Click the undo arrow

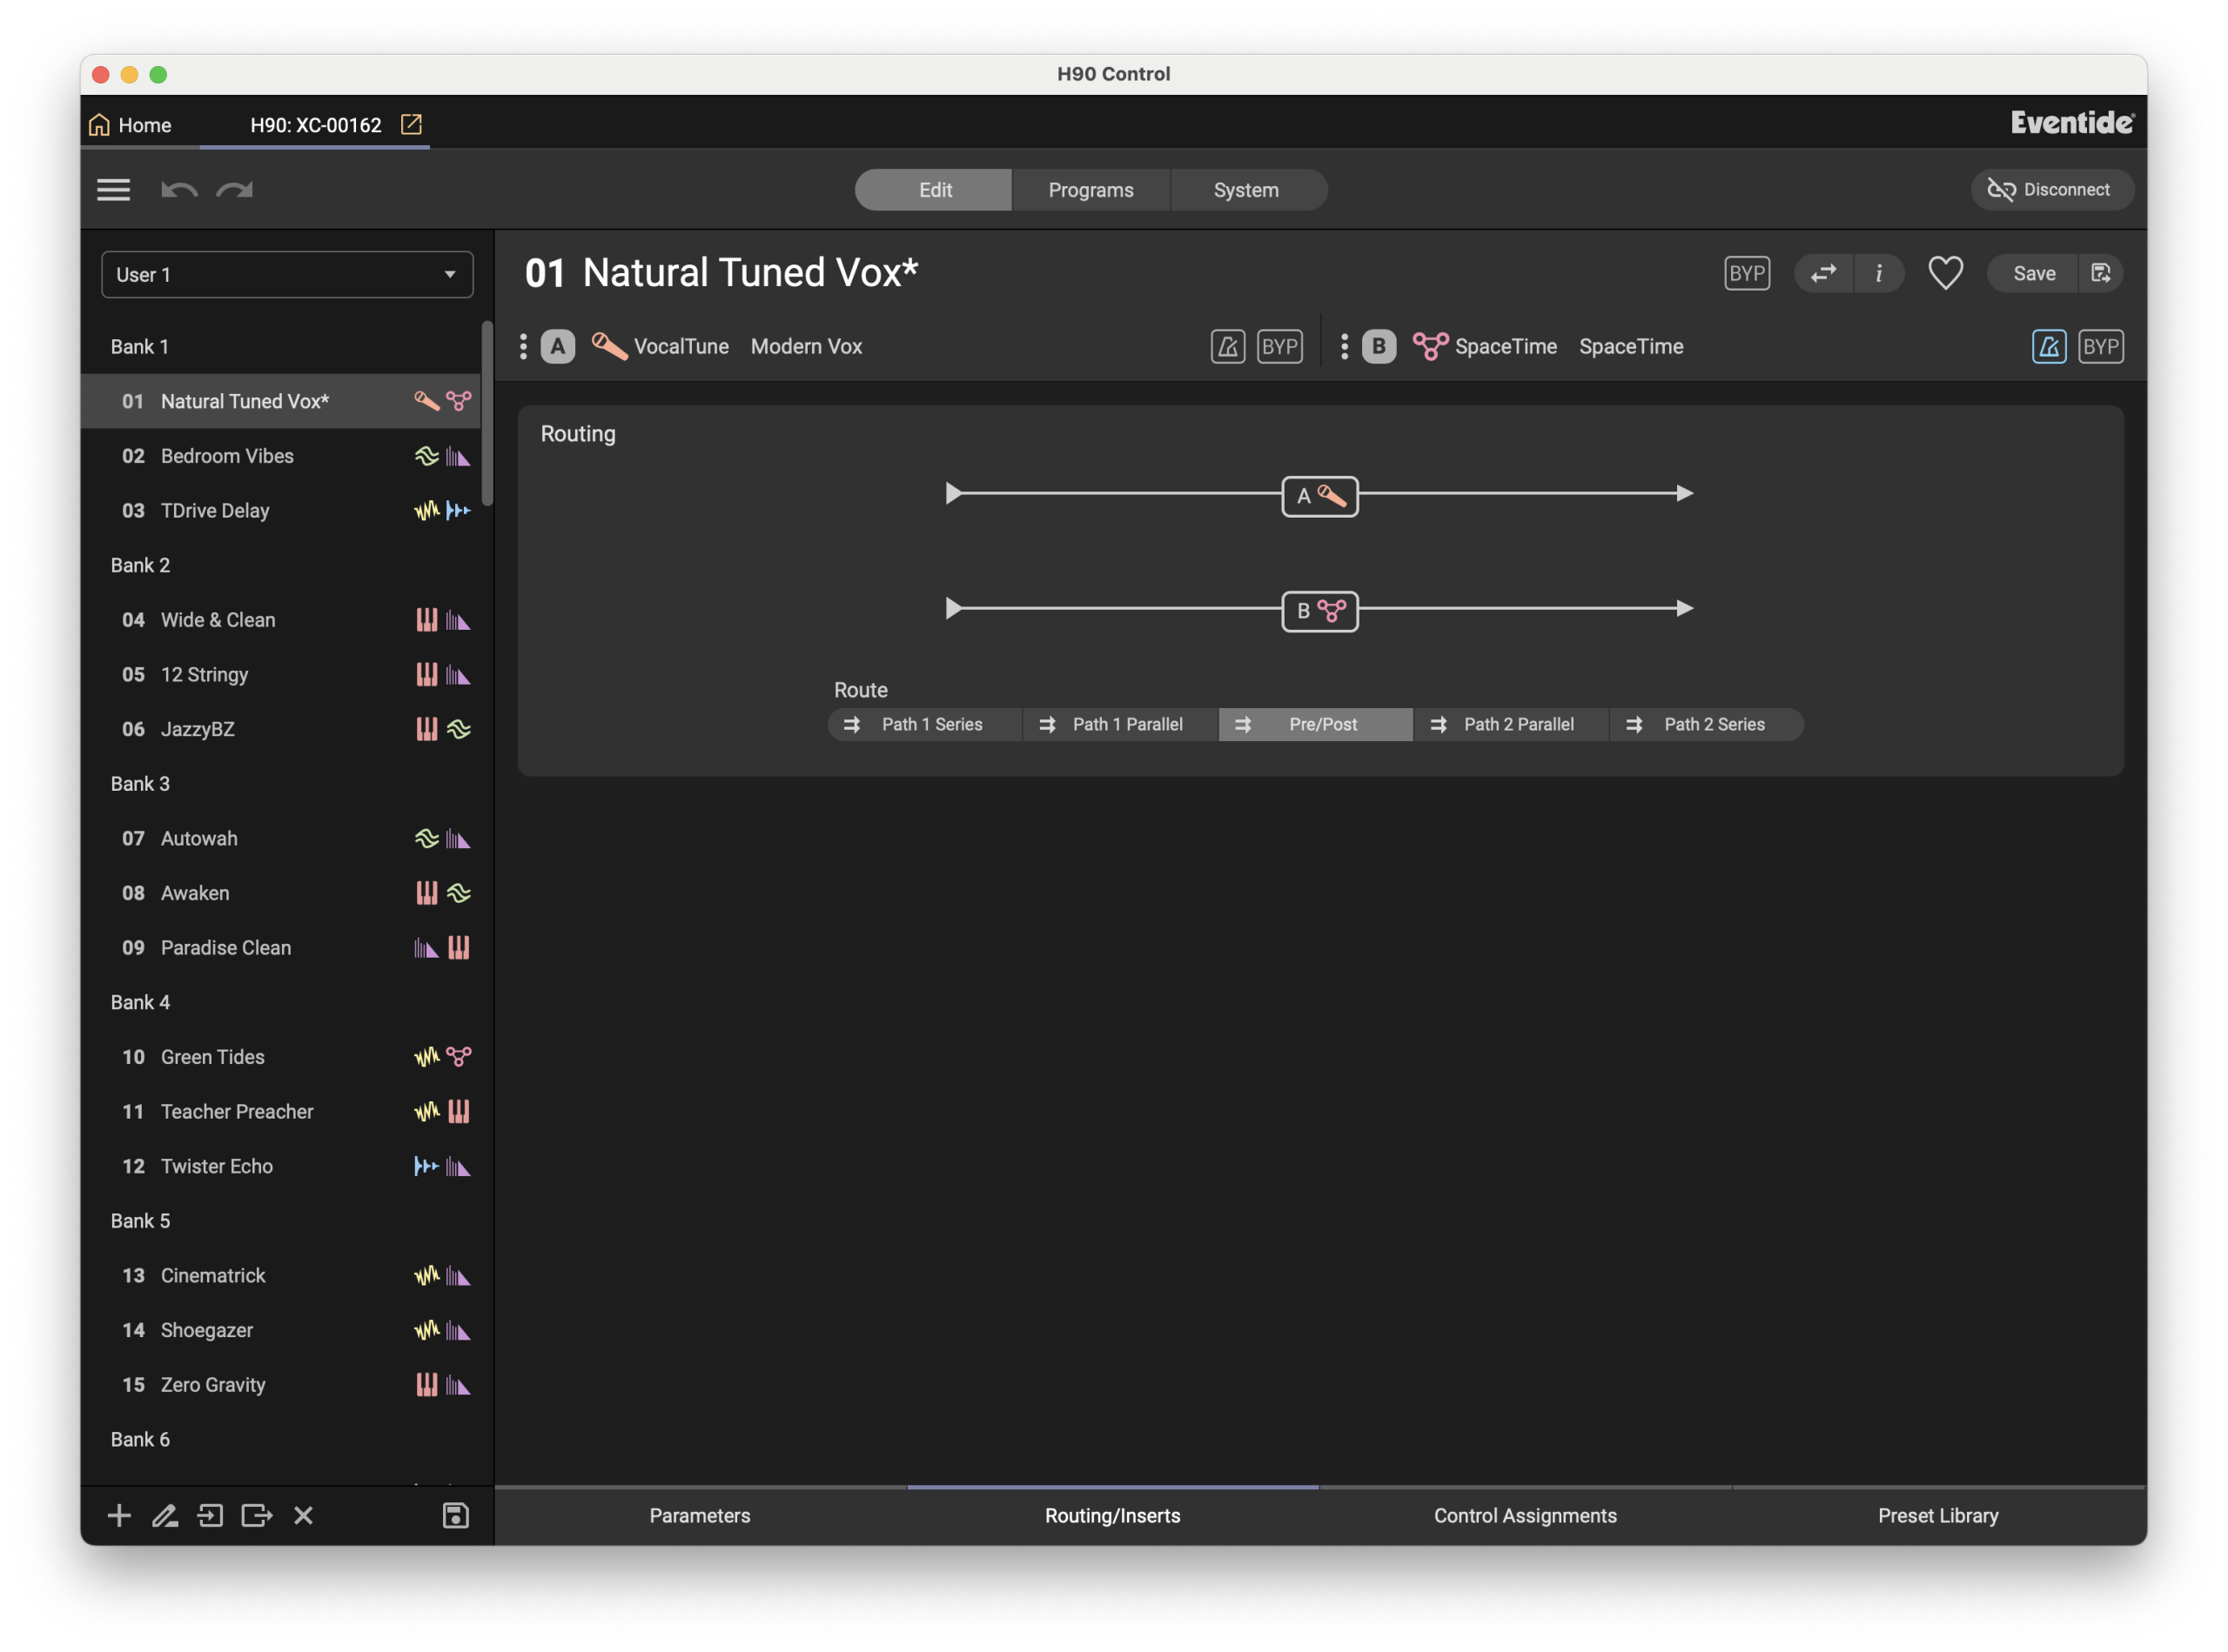179,190
